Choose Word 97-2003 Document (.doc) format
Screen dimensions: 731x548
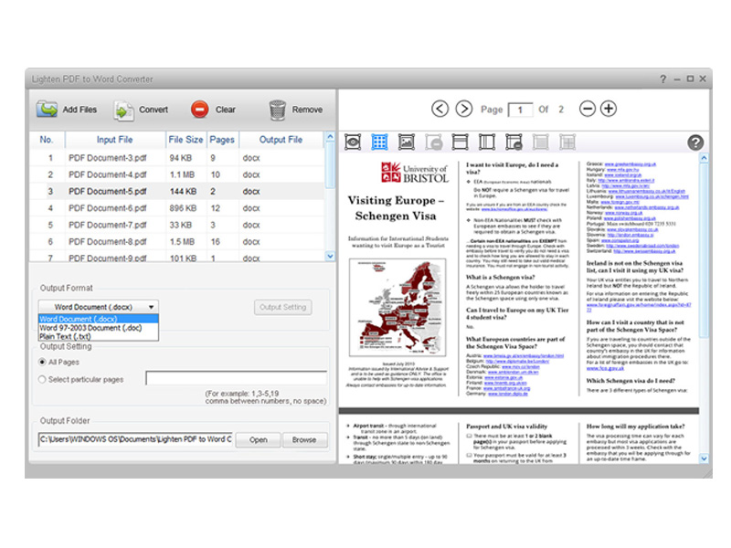[84, 327]
